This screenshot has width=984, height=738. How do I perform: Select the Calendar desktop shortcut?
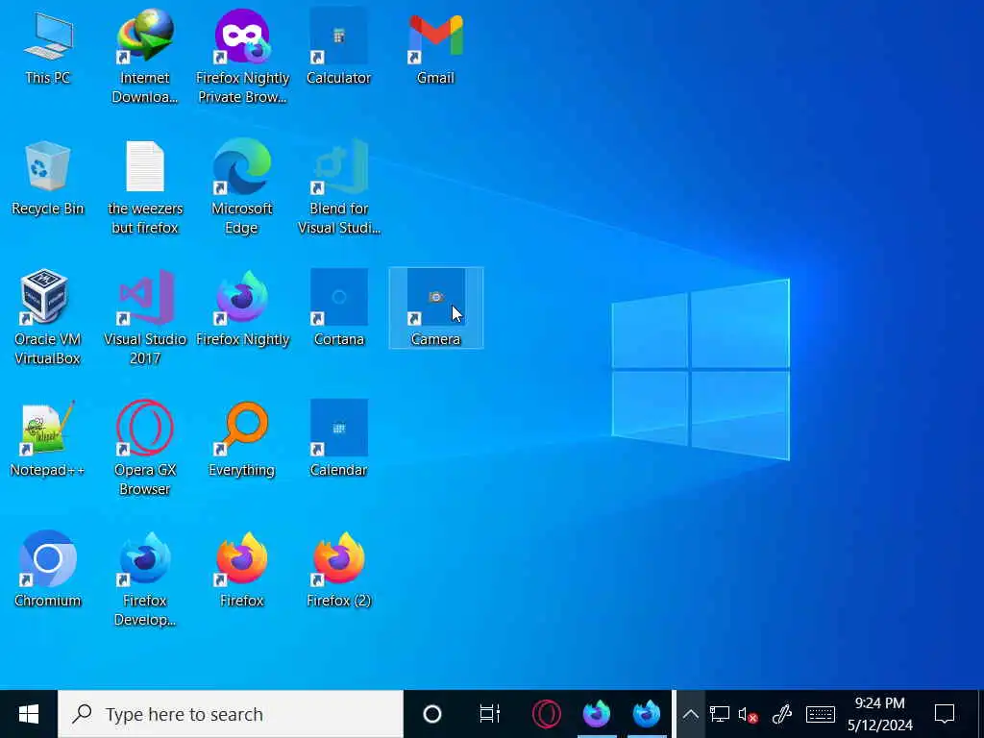[339, 439]
